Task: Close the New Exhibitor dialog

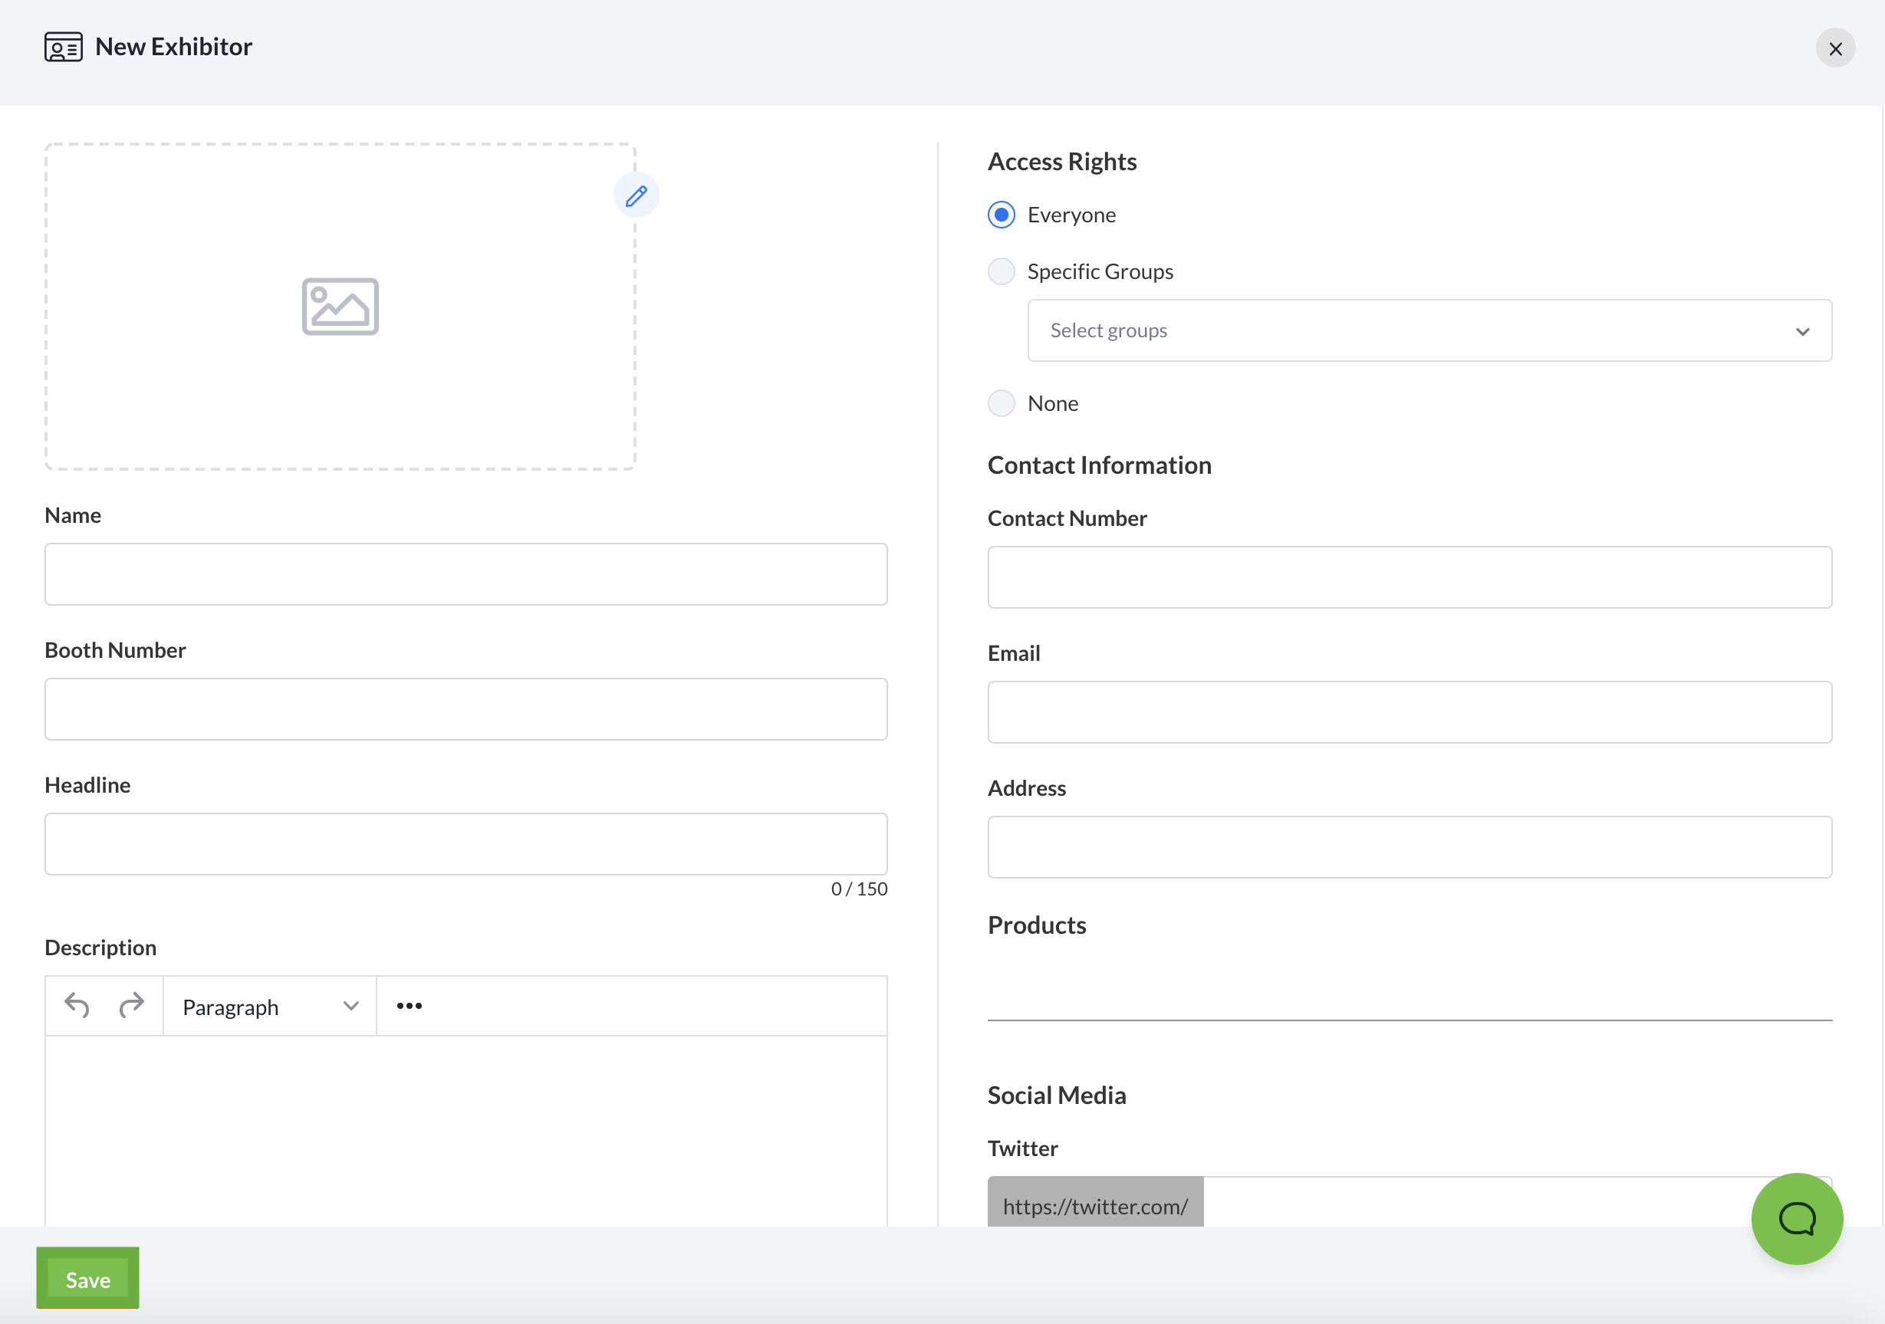Action: [1835, 48]
